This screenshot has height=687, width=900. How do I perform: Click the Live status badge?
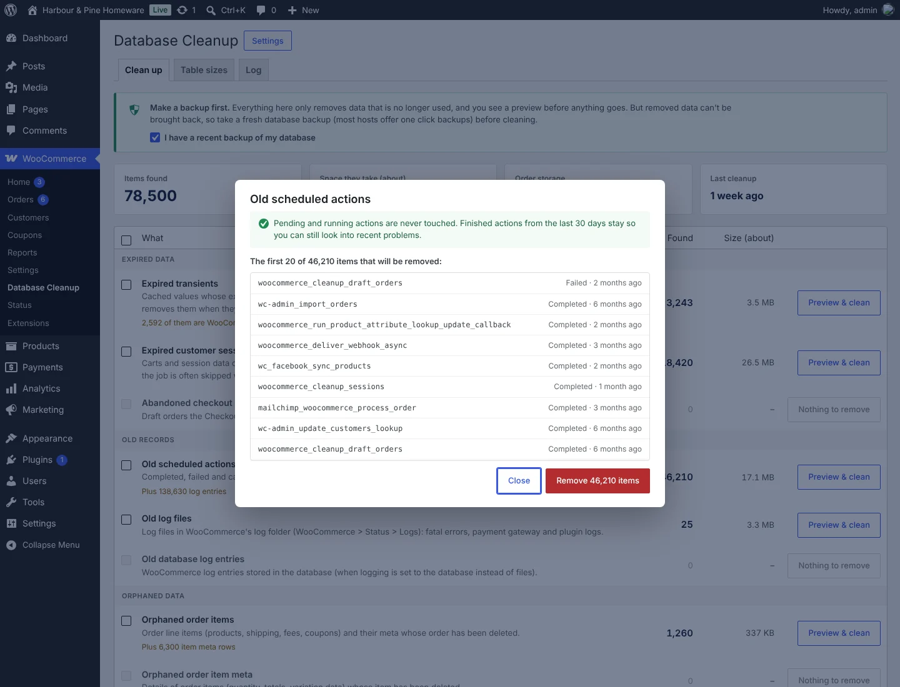pos(160,10)
